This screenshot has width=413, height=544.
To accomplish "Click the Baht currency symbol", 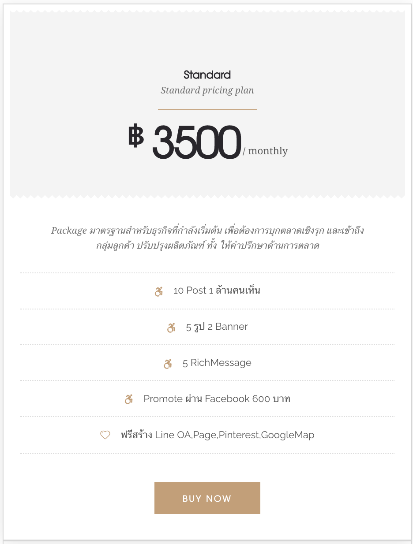I will pyautogui.click(x=136, y=136).
